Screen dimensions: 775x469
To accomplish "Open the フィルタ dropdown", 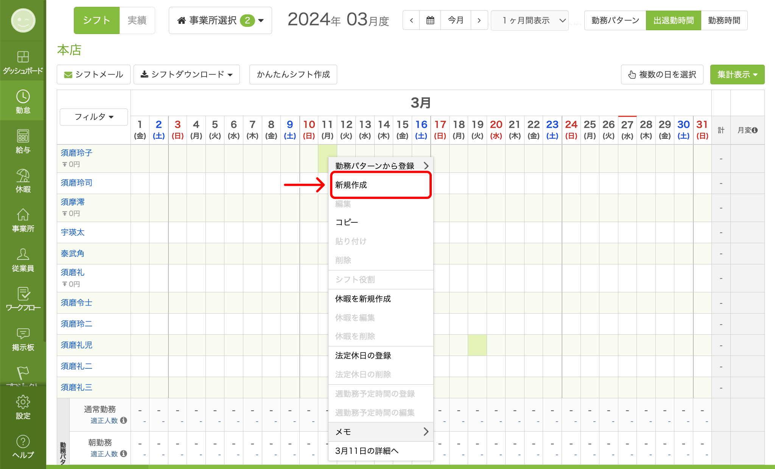I will pyautogui.click(x=94, y=117).
